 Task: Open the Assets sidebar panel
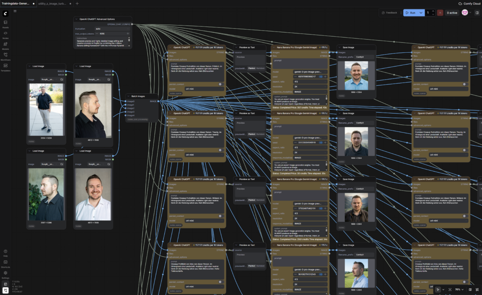pyautogui.click(x=6, y=24)
